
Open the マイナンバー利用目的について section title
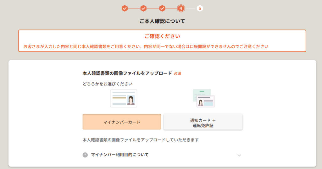click(x=120, y=155)
